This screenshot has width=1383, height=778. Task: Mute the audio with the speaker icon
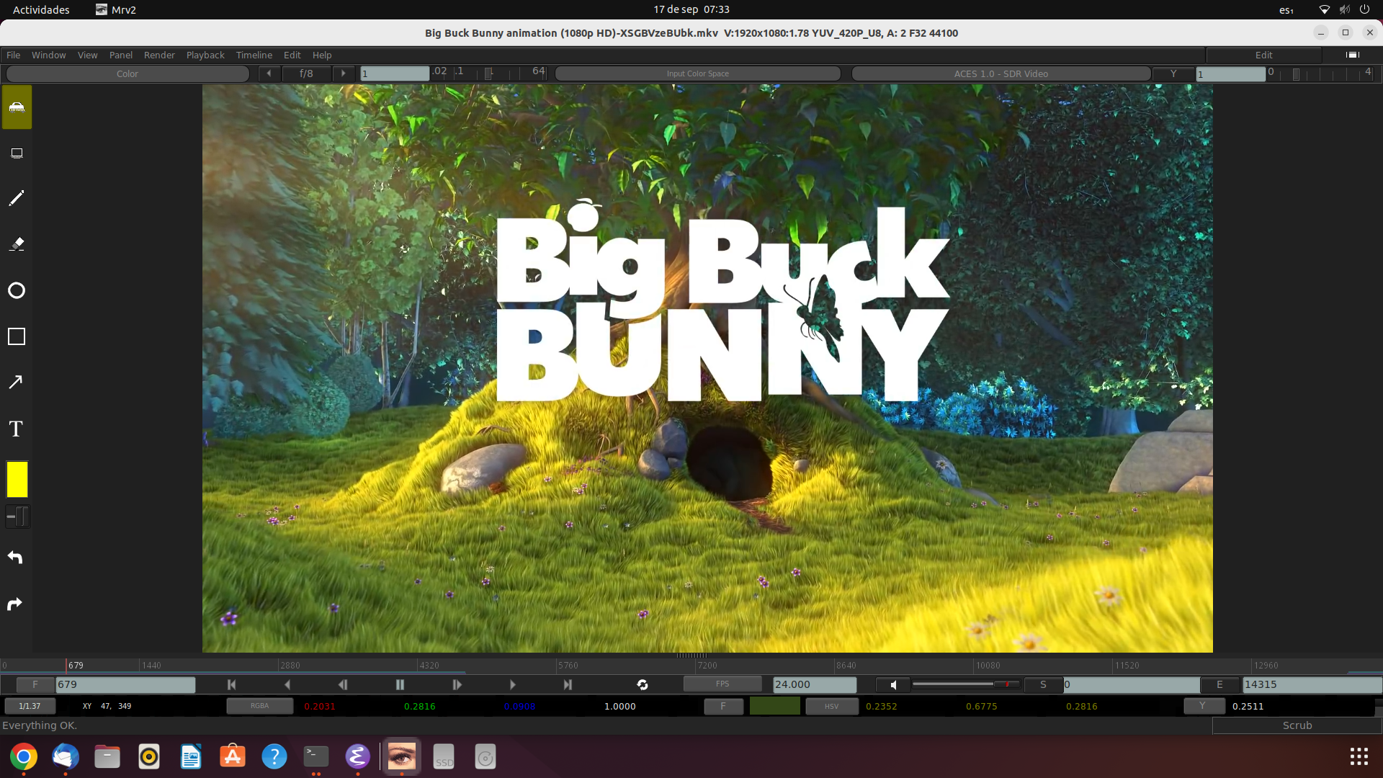[x=894, y=684]
